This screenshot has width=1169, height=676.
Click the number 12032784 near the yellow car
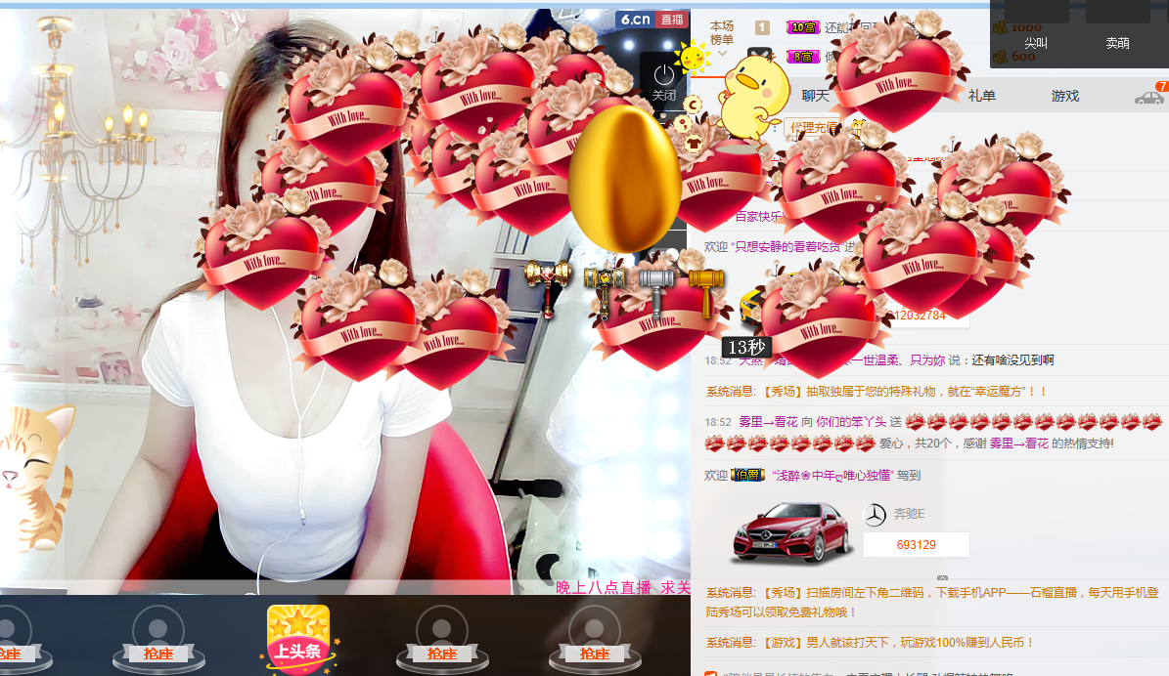coord(920,316)
